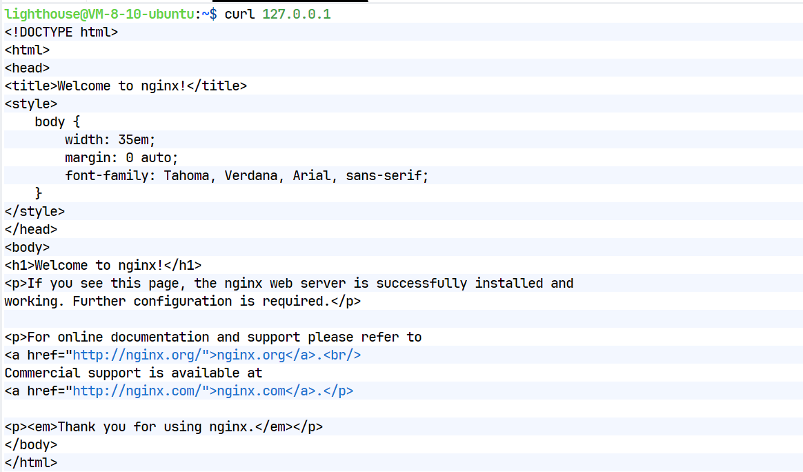Click the closing </body> tag line
This screenshot has height=472, width=803.
[31, 445]
